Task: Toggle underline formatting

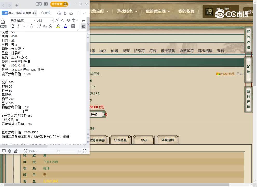Action: (24, 26)
